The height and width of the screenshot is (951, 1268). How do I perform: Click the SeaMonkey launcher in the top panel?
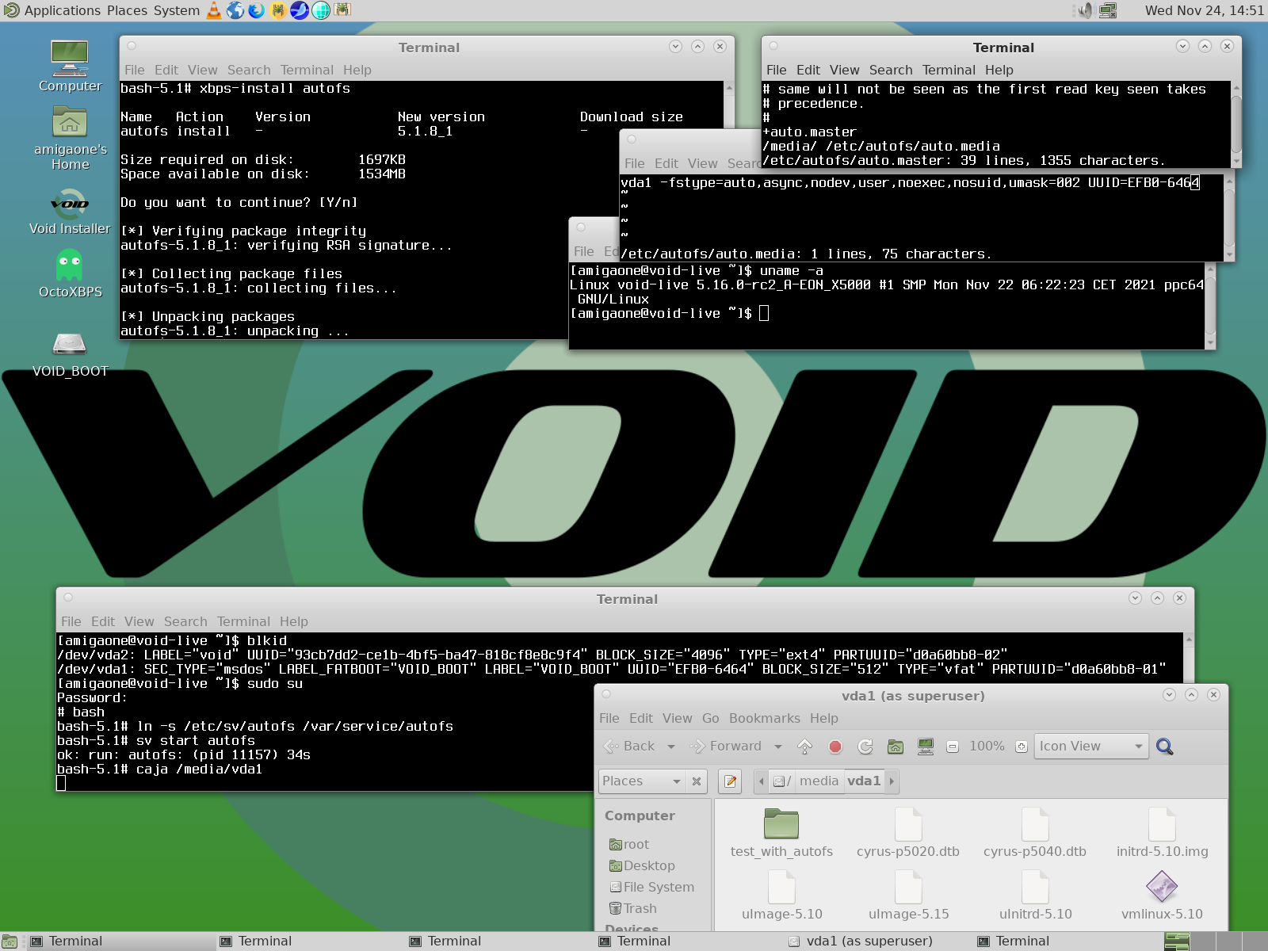pos(300,10)
